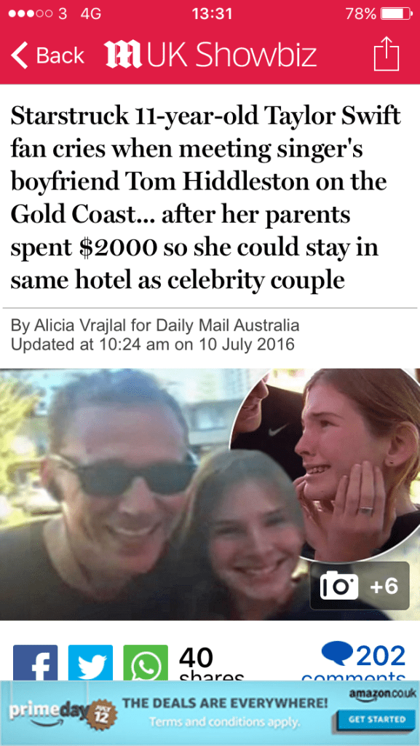Viewport: 420px width, 746px height.
Task: Tap the UK Showbiz section title
Action: click(234, 55)
